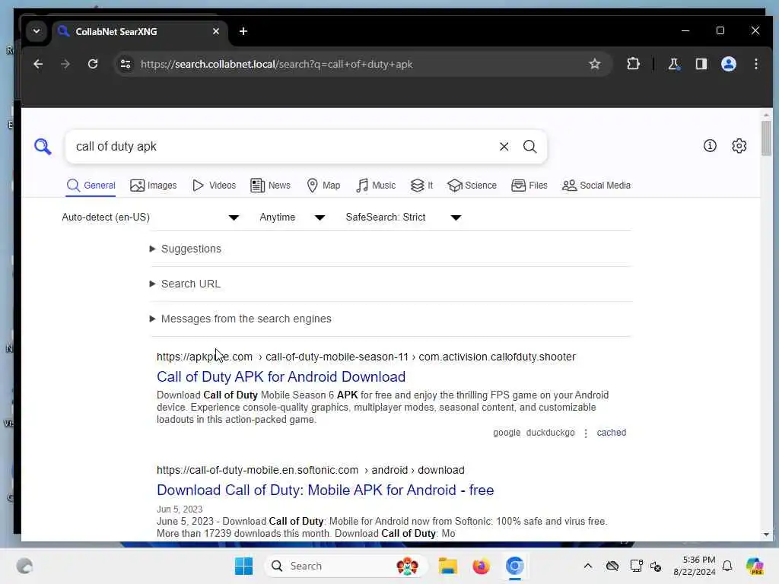The width and height of the screenshot is (779, 584).
Task: Open the Preferences gear icon
Action: tap(739, 145)
